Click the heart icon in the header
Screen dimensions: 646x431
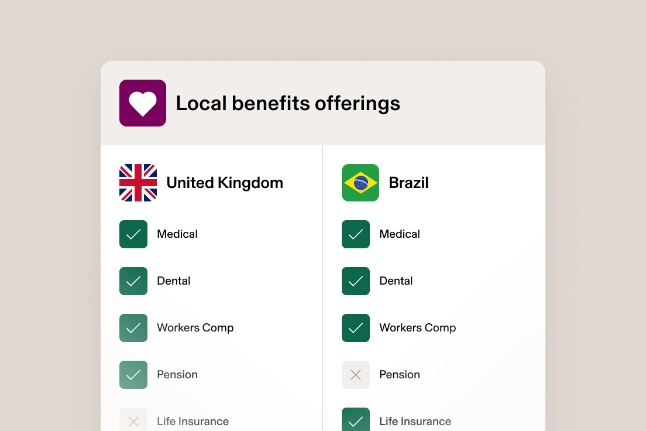tap(143, 103)
